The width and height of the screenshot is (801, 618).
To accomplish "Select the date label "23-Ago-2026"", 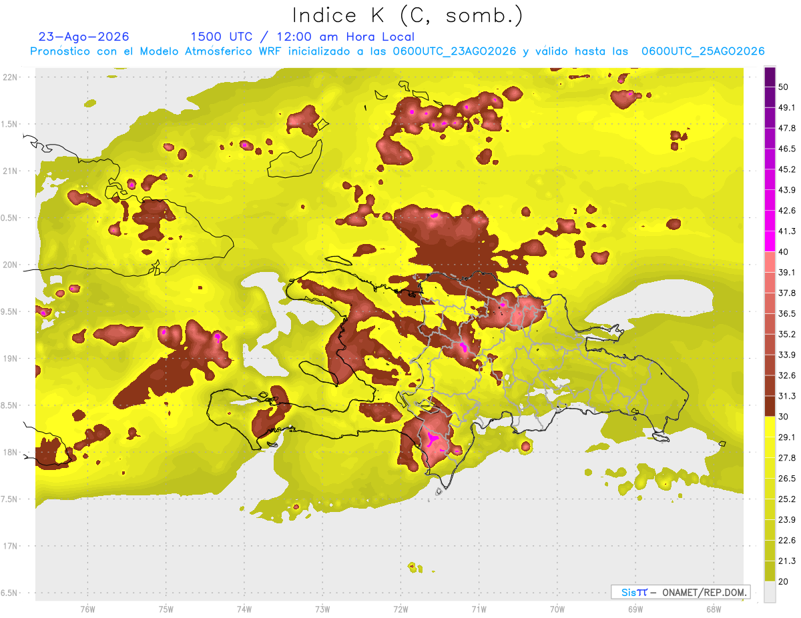I will click(84, 37).
